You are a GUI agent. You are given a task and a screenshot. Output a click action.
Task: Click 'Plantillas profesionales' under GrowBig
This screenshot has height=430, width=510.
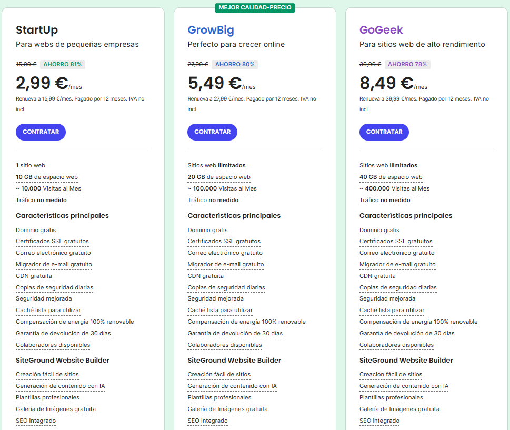point(219,398)
